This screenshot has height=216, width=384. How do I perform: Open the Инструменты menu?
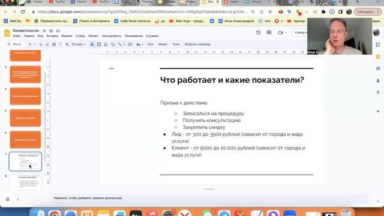[112, 36]
